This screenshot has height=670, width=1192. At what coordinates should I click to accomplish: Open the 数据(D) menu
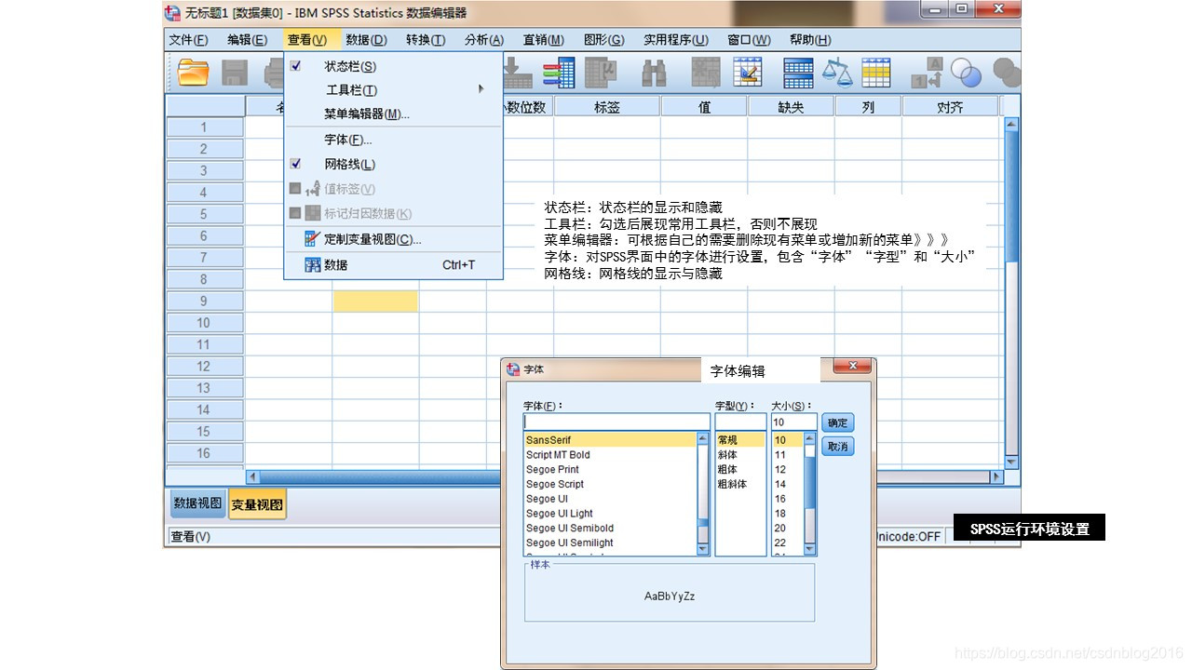click(x=366, y=40)
